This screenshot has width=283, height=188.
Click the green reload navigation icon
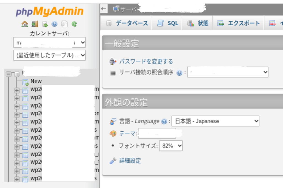(x=74, y=24)
